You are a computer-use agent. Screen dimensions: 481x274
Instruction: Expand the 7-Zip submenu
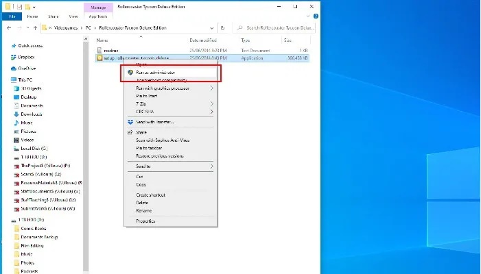coord(171,104)
